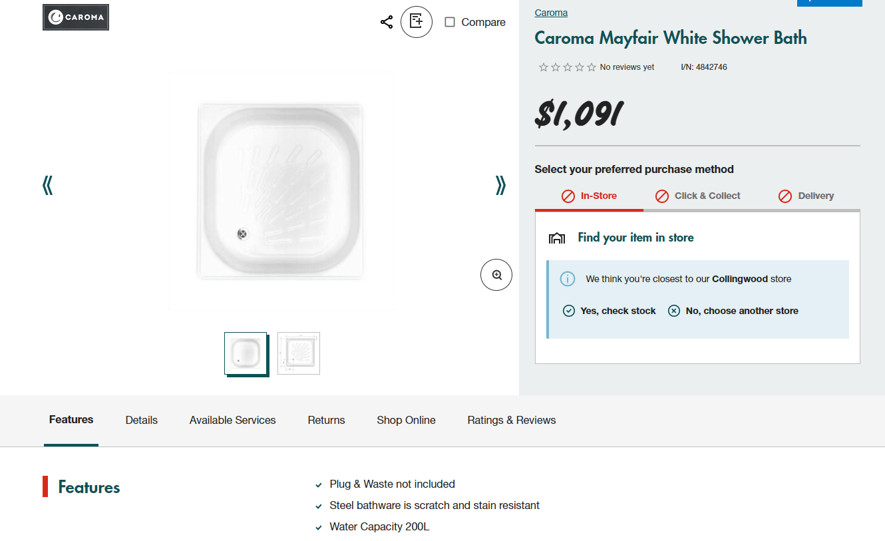Click the add-to-project-list icon

click(416, 21)
